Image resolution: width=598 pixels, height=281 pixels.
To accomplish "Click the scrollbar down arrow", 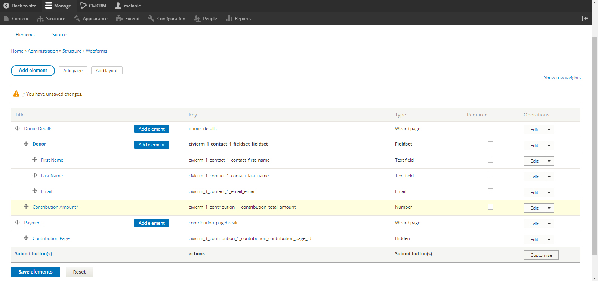I will tap(595, 278).
